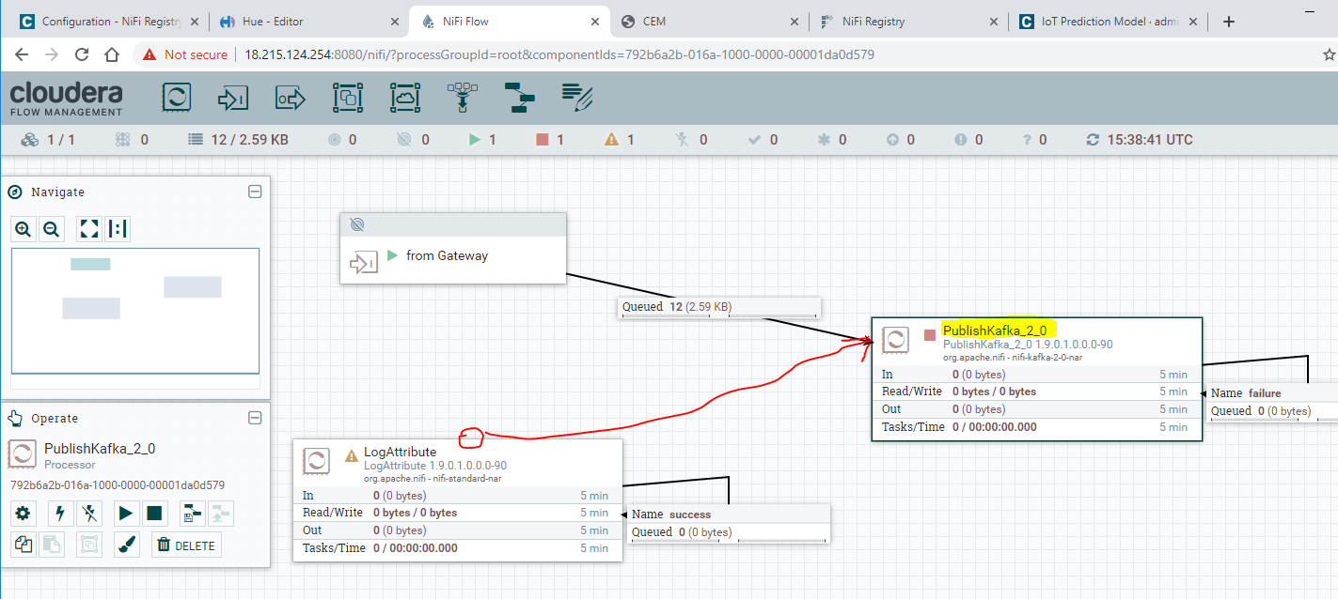Screen dimensions: 1338x599
Task: Click the Copy icon in Operate
Action: (24, 545)
